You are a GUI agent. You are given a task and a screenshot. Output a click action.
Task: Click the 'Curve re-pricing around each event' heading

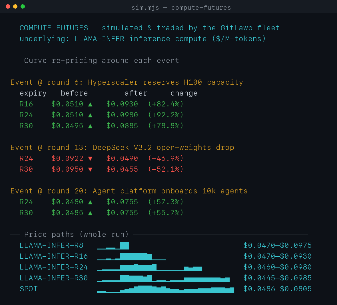(x=101, y=61)
